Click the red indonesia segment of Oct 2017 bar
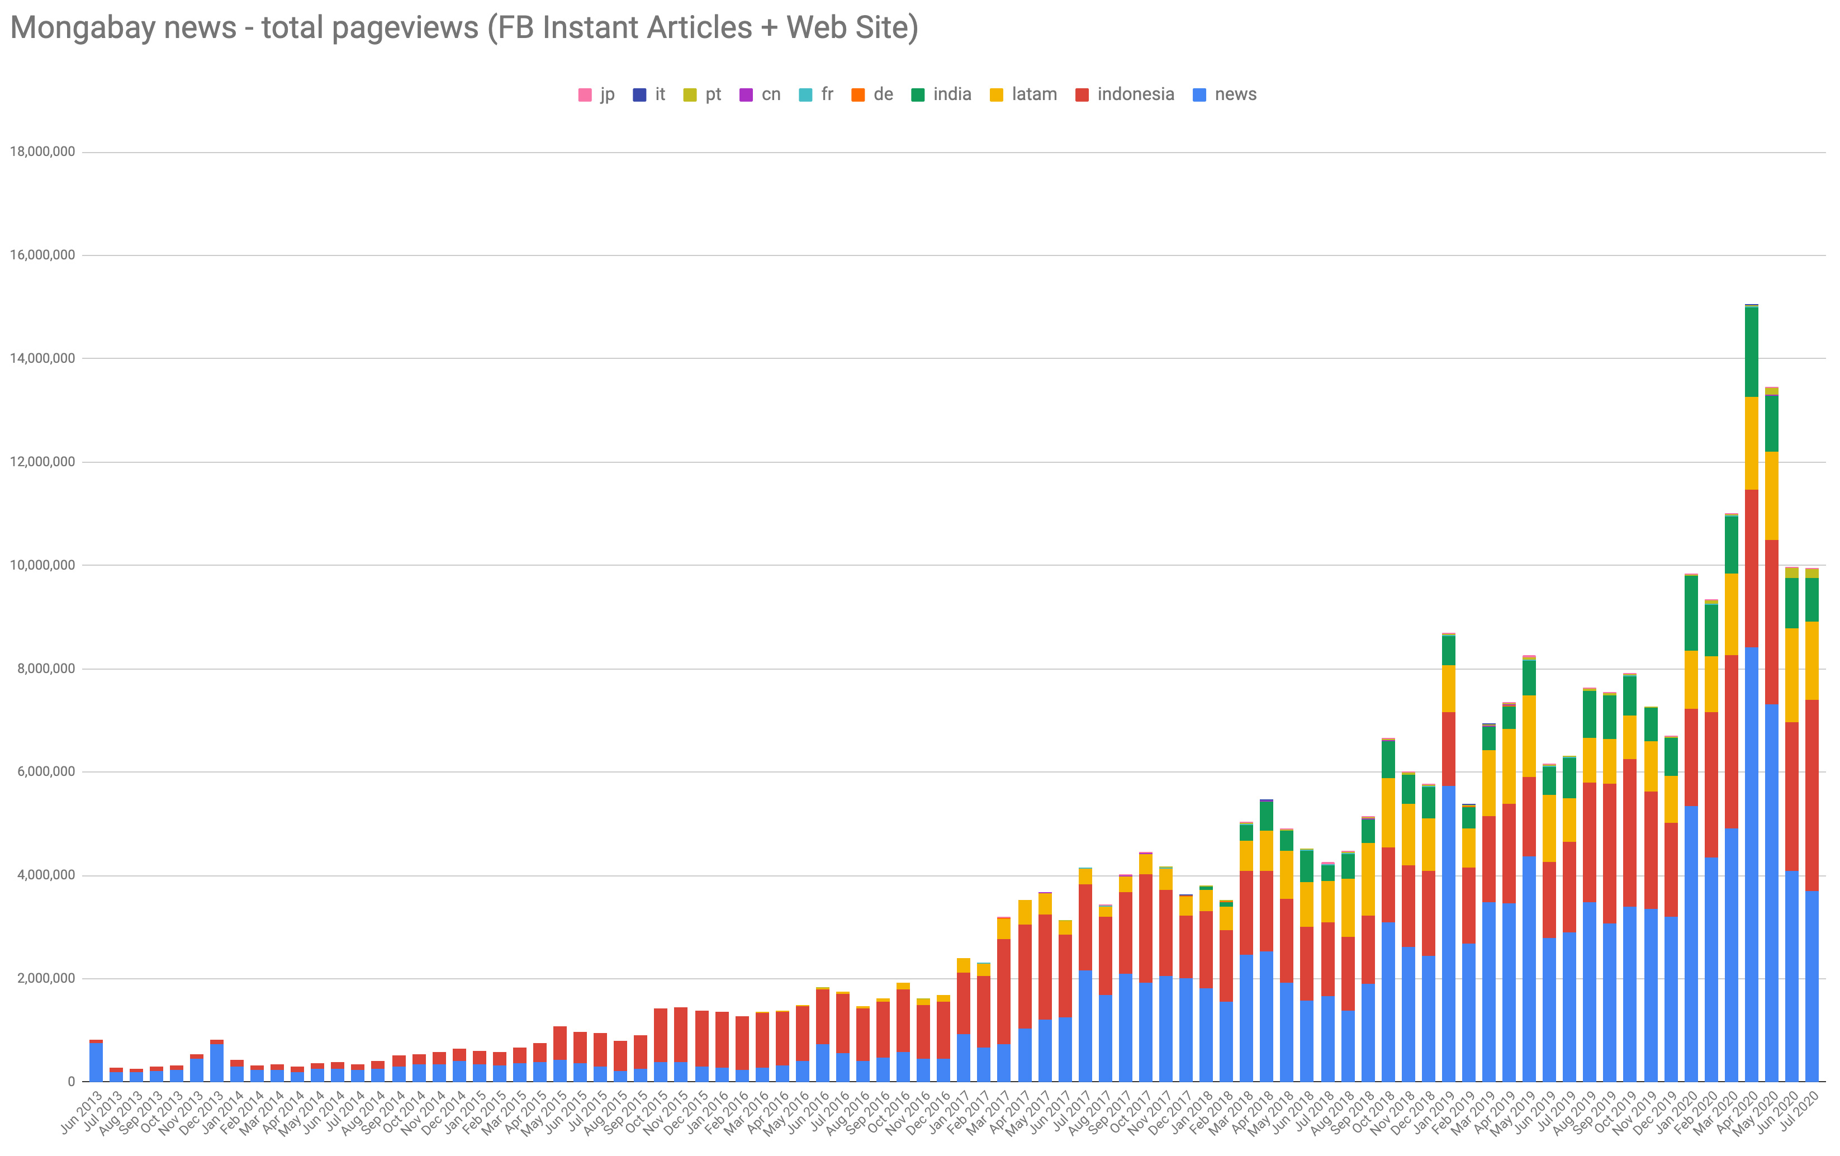 [1146, 928]
